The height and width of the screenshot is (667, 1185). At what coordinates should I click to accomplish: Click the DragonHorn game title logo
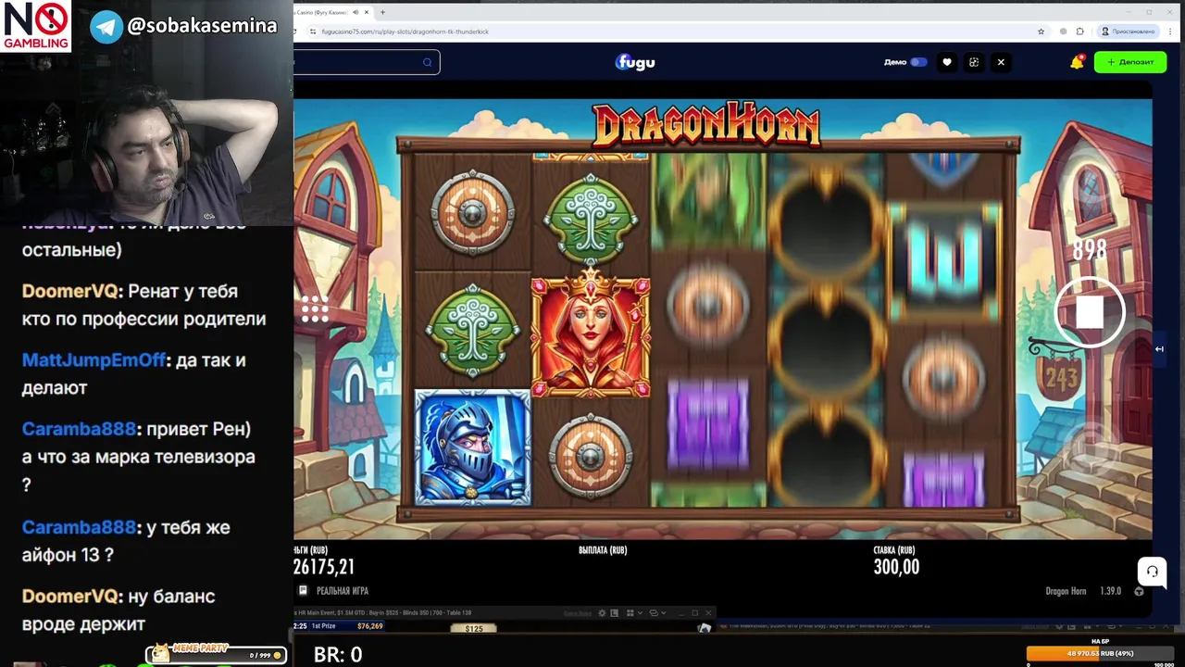coord(706,124)
